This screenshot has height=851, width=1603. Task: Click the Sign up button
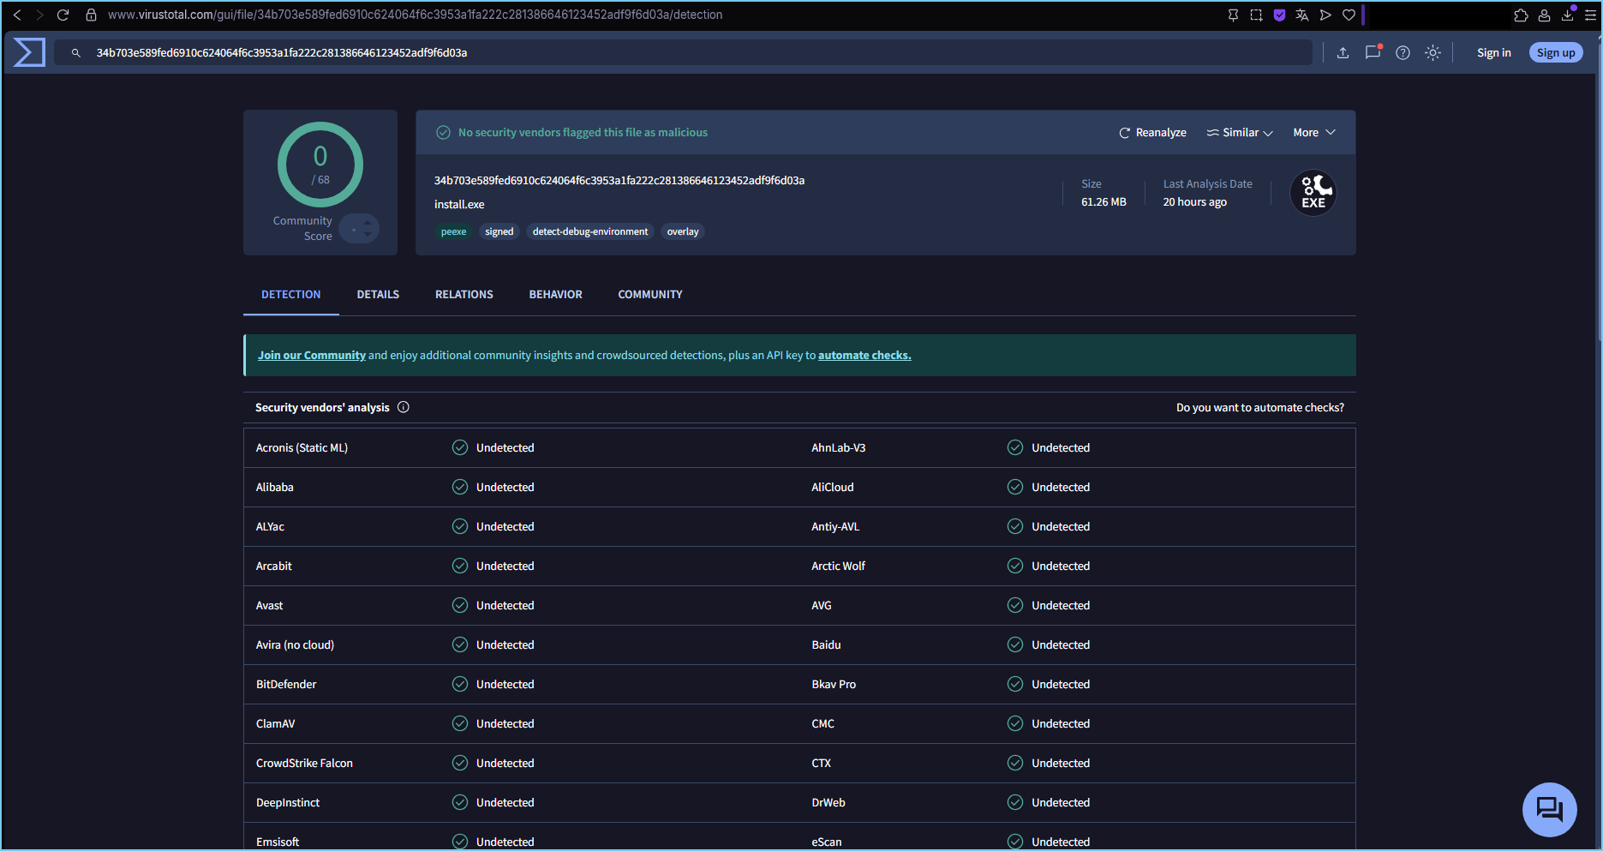click(x=1556, y=53)
